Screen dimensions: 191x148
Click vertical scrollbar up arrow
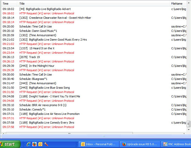pyautogui.click(x=189, y=3)
